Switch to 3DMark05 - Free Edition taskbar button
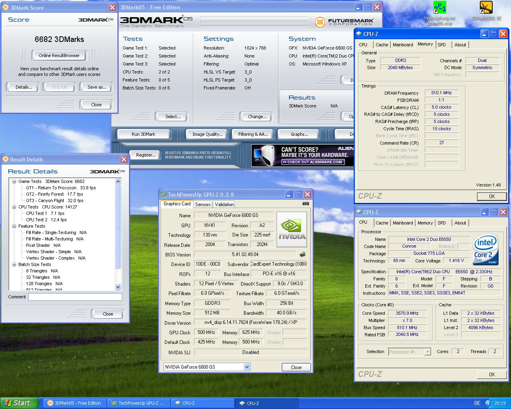The height and width of the screenshot is (409, 511). pyautogui.click(x=74, y=403)
